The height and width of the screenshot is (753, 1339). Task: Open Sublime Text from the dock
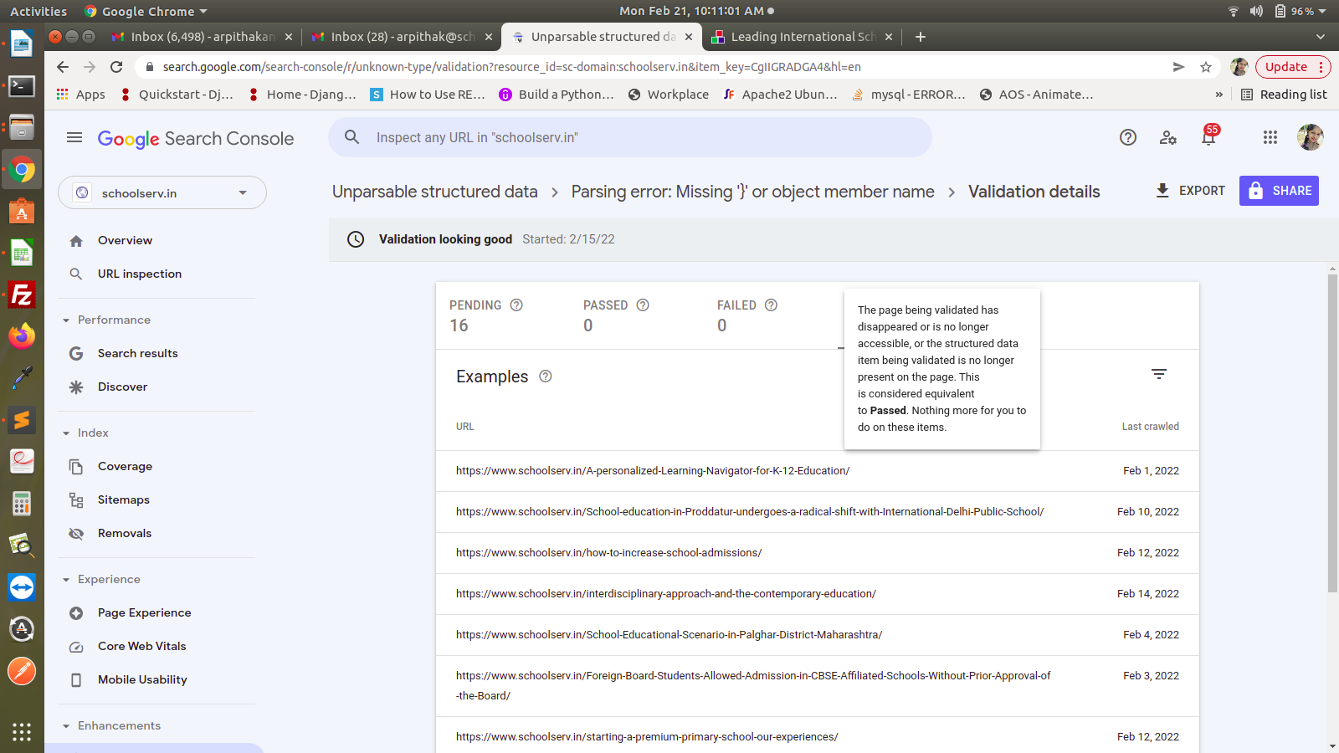click(x=22, y=419)
